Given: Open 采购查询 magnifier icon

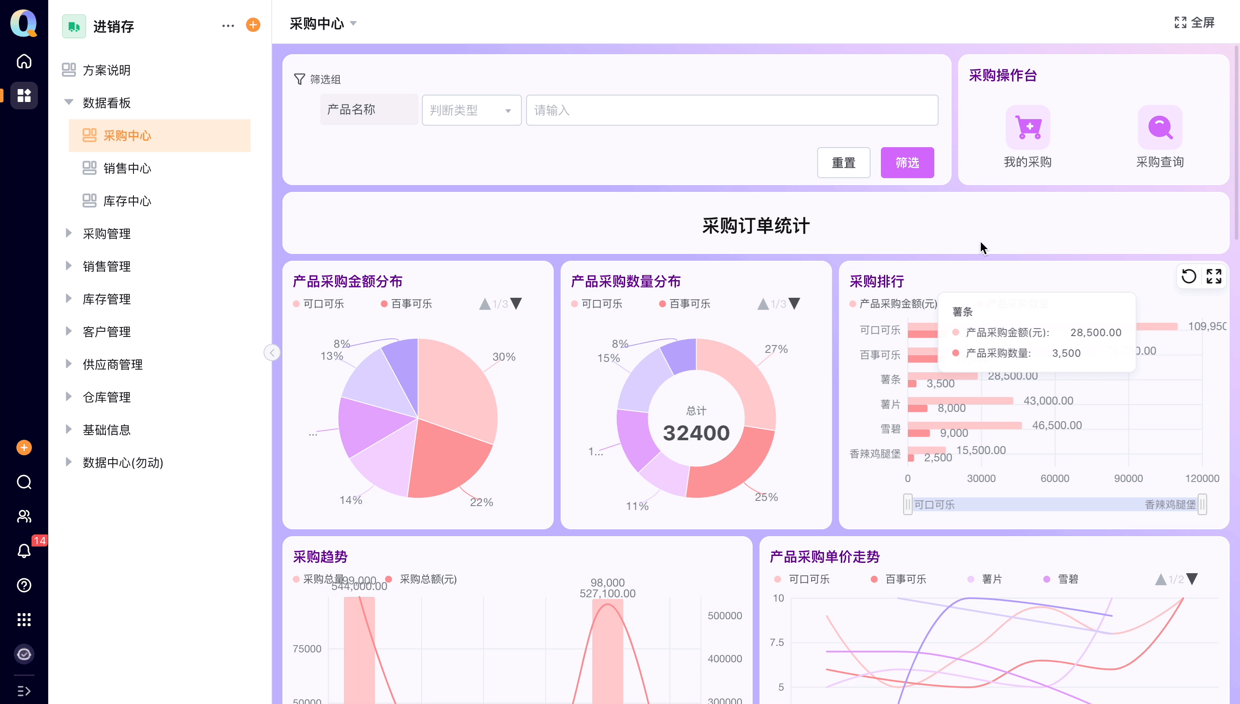Looking at the screenshot, I should (x=1160, y=127).
